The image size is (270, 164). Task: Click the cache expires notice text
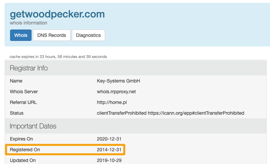pos(58,57)
